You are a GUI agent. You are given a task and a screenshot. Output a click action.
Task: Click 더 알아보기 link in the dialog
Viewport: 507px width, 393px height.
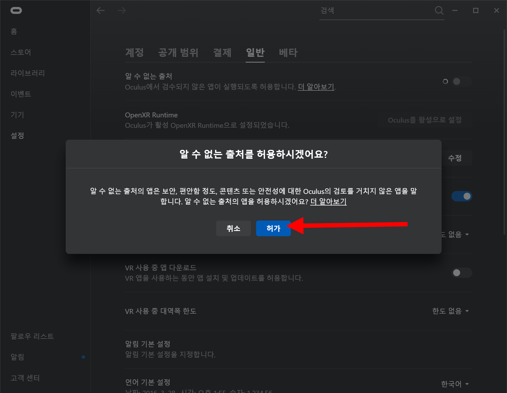[328, 201]
